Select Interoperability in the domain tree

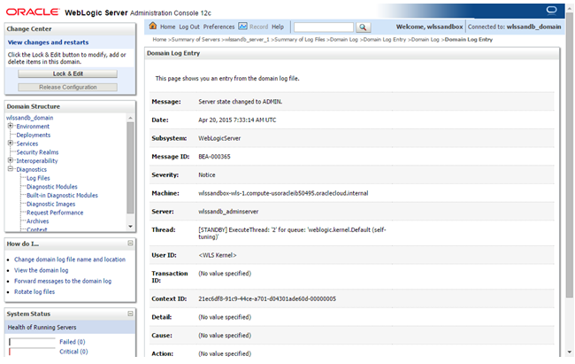(x=37, y=161)
